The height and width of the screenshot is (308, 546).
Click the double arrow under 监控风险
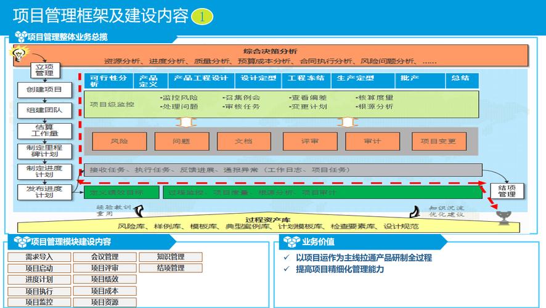pyautogui.click(x=186, y=123)
